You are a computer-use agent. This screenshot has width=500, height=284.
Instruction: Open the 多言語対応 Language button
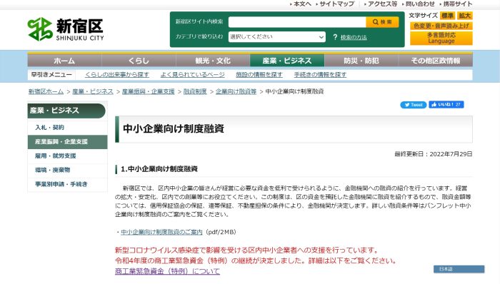(x=441, y=39)
